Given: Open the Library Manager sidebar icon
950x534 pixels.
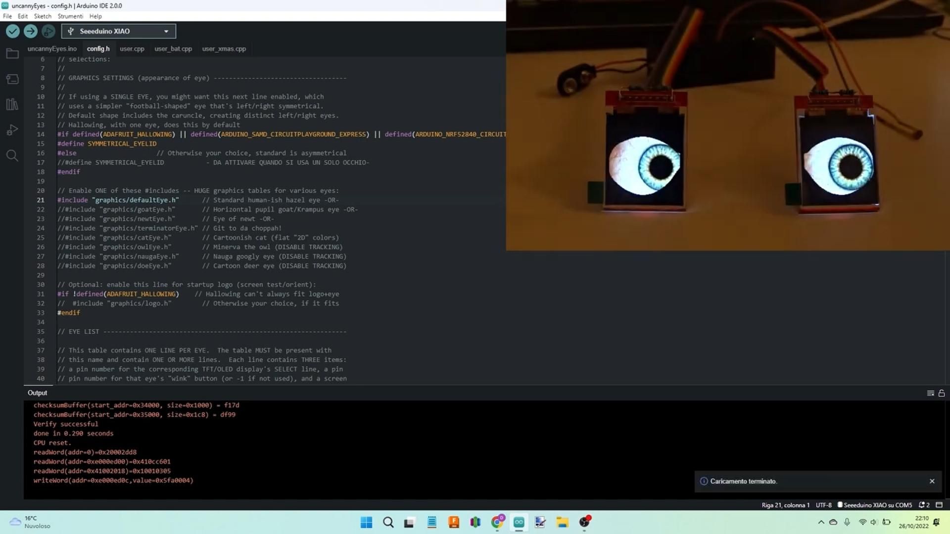Looking at the screenshot, I should coord(12,104).
